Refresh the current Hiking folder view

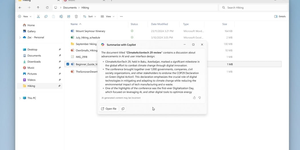(47, 8)
